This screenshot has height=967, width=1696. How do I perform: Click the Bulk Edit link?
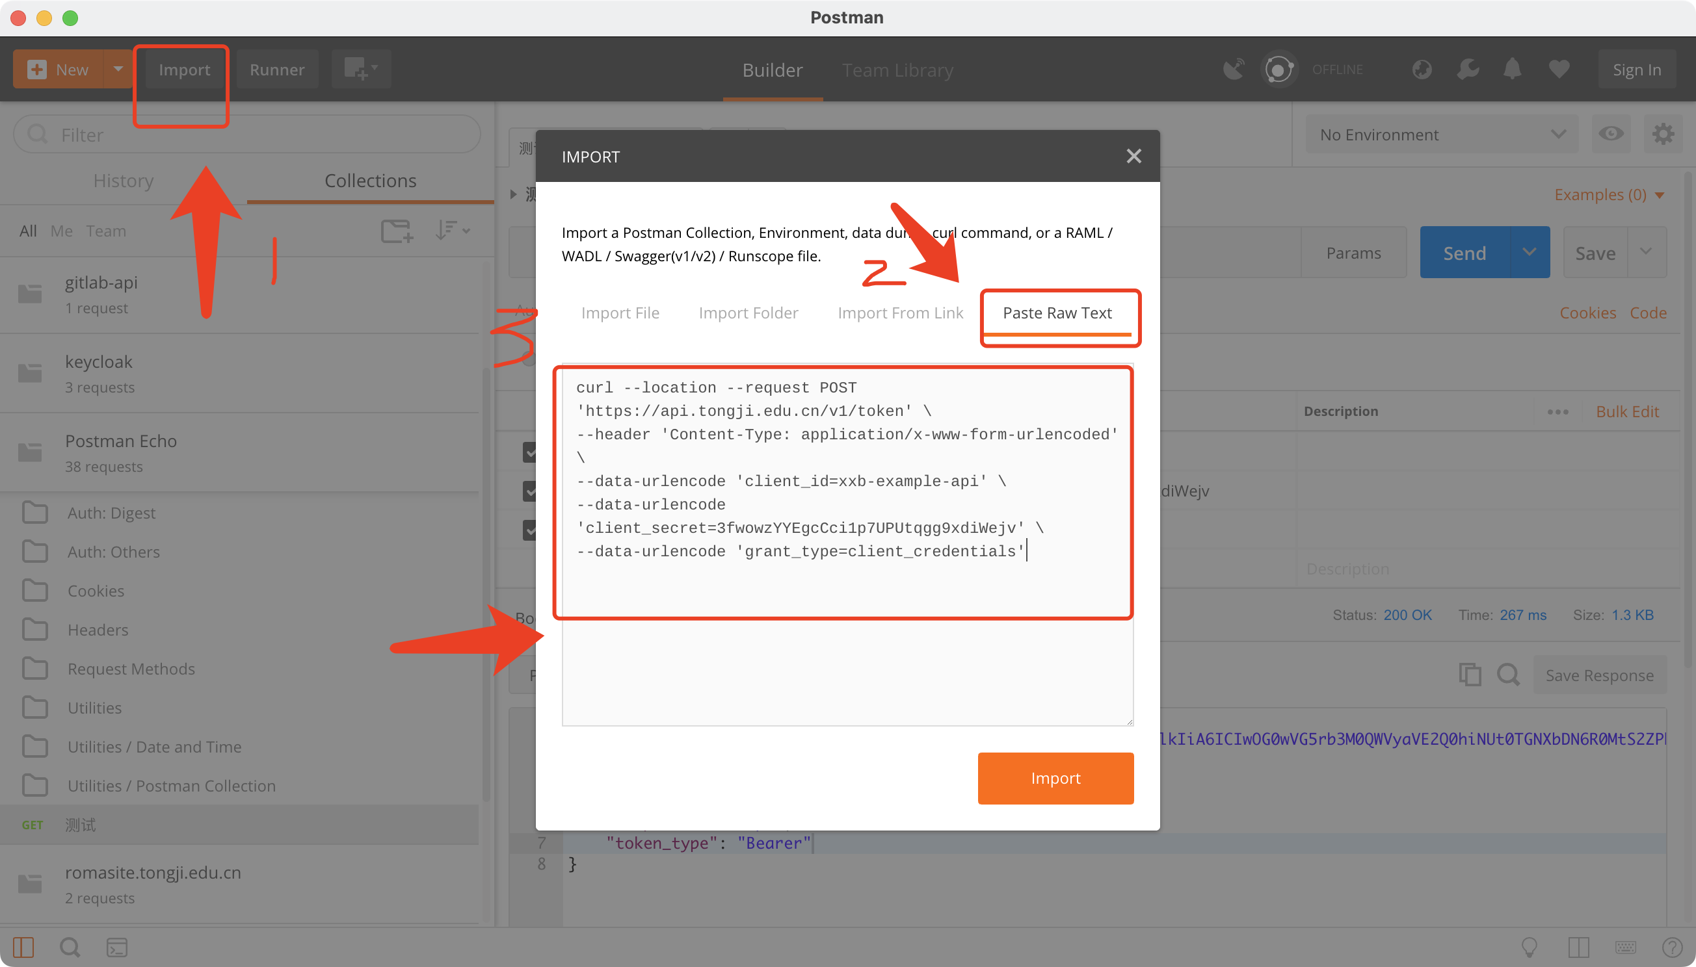pos(1628,412)
